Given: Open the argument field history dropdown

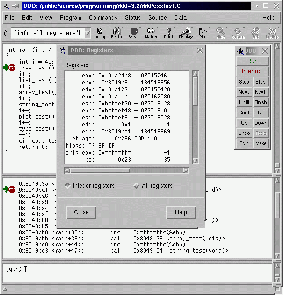Looking at the screenshot, I should click(87, 33).
